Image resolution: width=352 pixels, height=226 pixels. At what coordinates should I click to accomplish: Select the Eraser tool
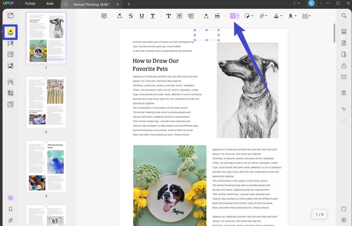point(217,16)
